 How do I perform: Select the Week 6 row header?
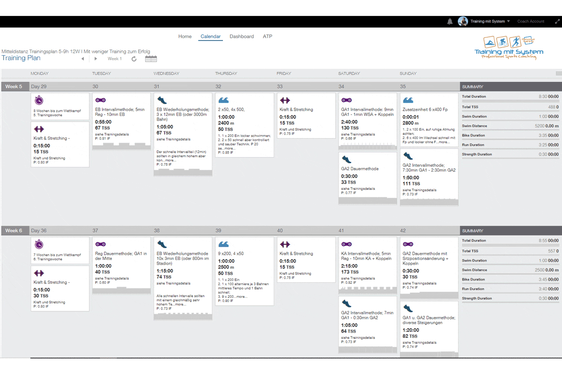[x=14, y=230]
